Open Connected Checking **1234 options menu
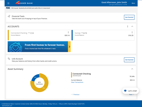The height and width of the screenshot is (107, 142). 68,32
